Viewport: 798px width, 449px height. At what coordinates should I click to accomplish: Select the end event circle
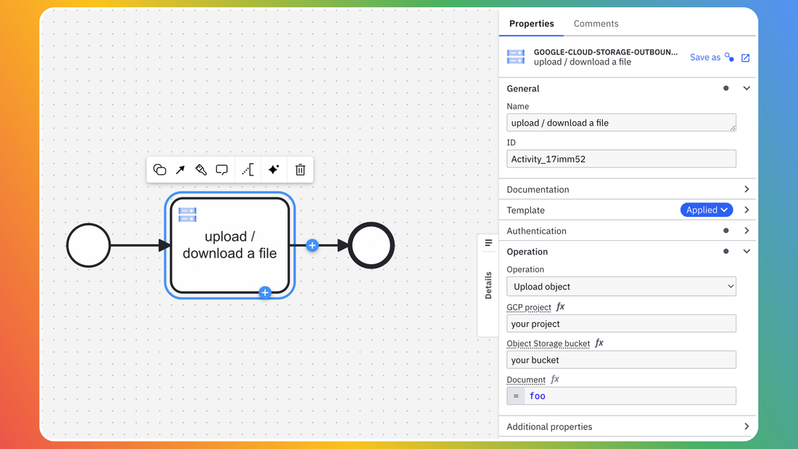(371, 245)
